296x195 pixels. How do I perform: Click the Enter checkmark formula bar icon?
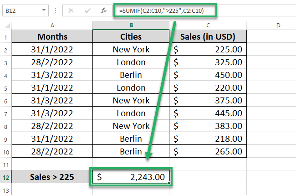[87, 10]
